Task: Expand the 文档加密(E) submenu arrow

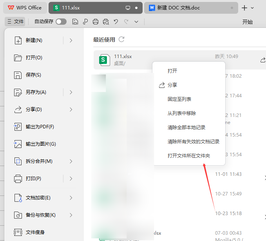Action: tap(71, 198)
